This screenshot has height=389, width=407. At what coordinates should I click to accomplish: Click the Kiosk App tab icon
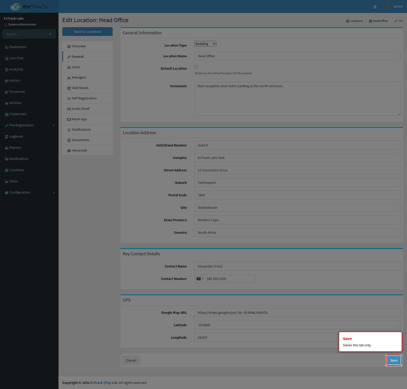tap(69, 119)
